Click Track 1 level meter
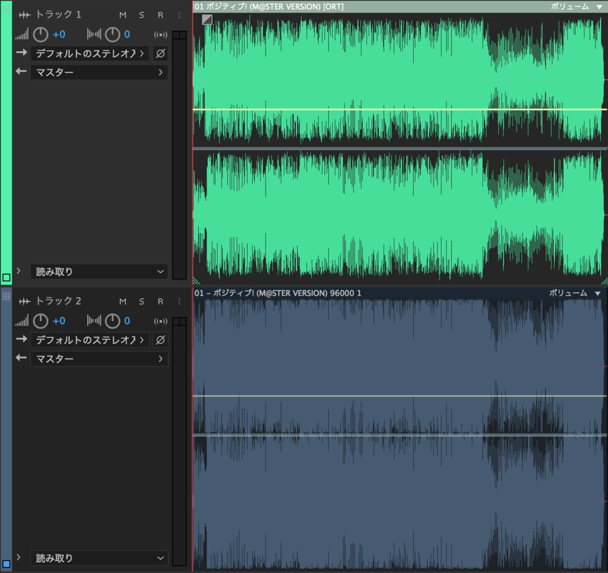 (179, 155)
